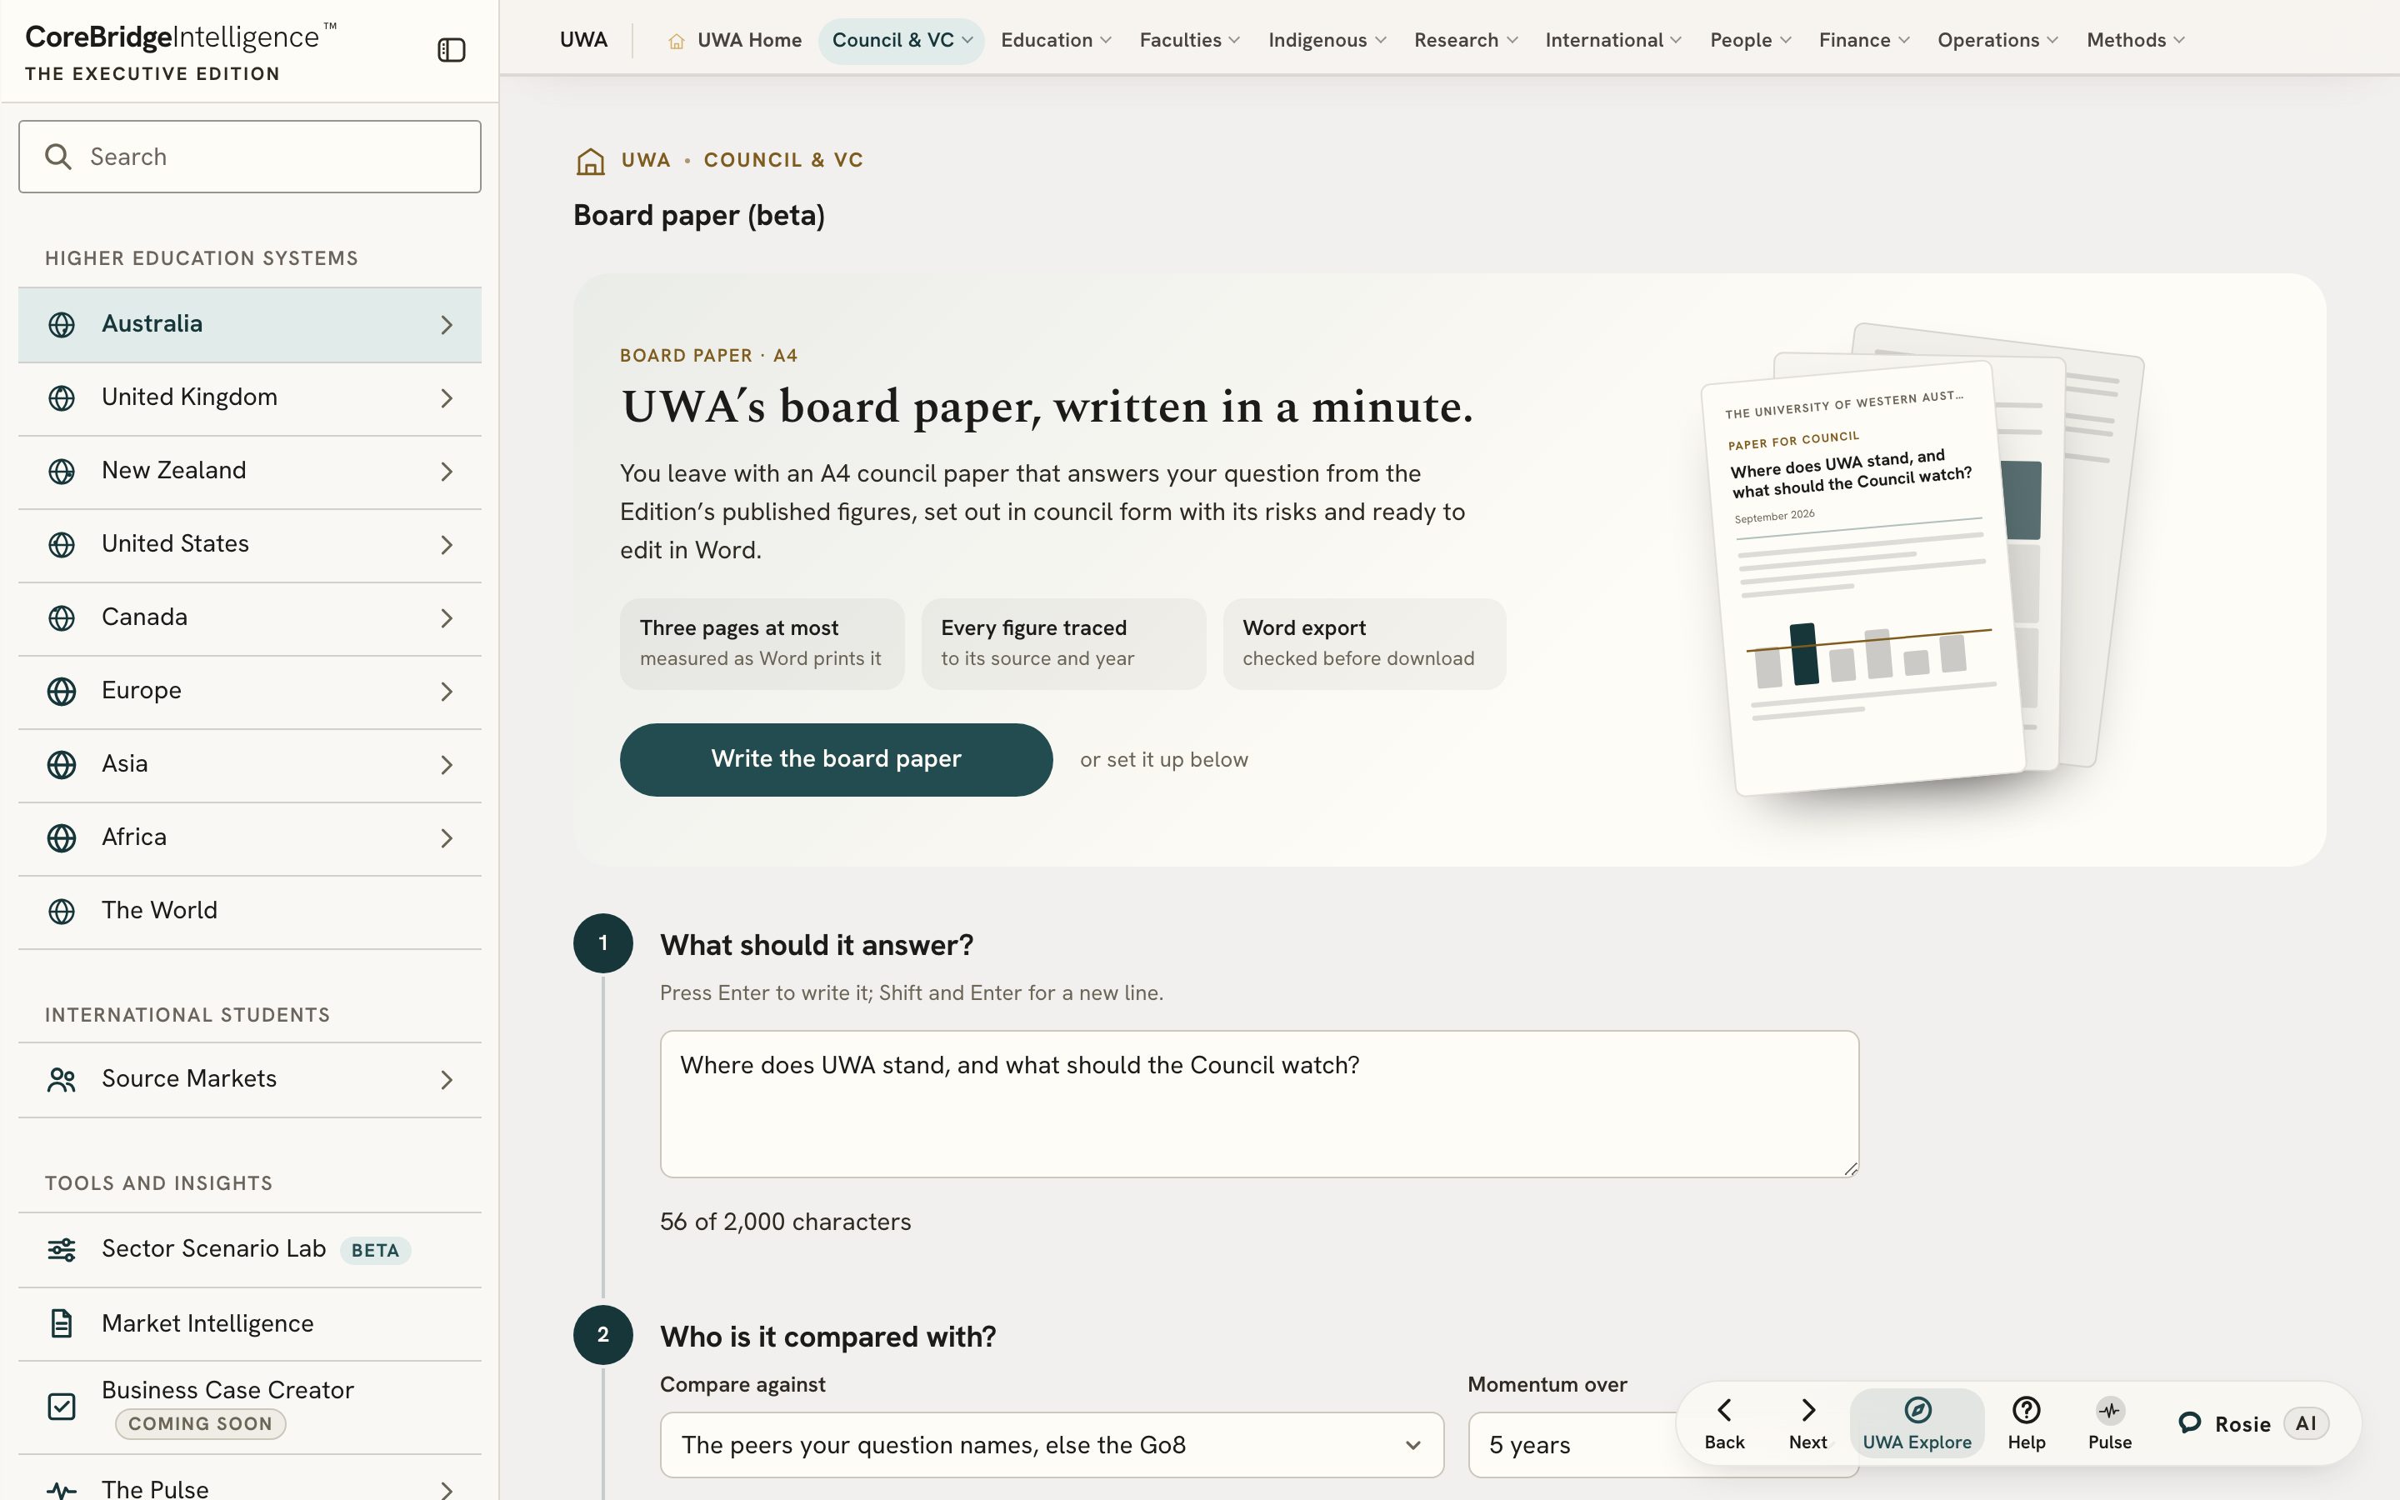This screenshot has width=2400, height=1500.
Task: Open the Faculties menu
Action: (1189, 41)
